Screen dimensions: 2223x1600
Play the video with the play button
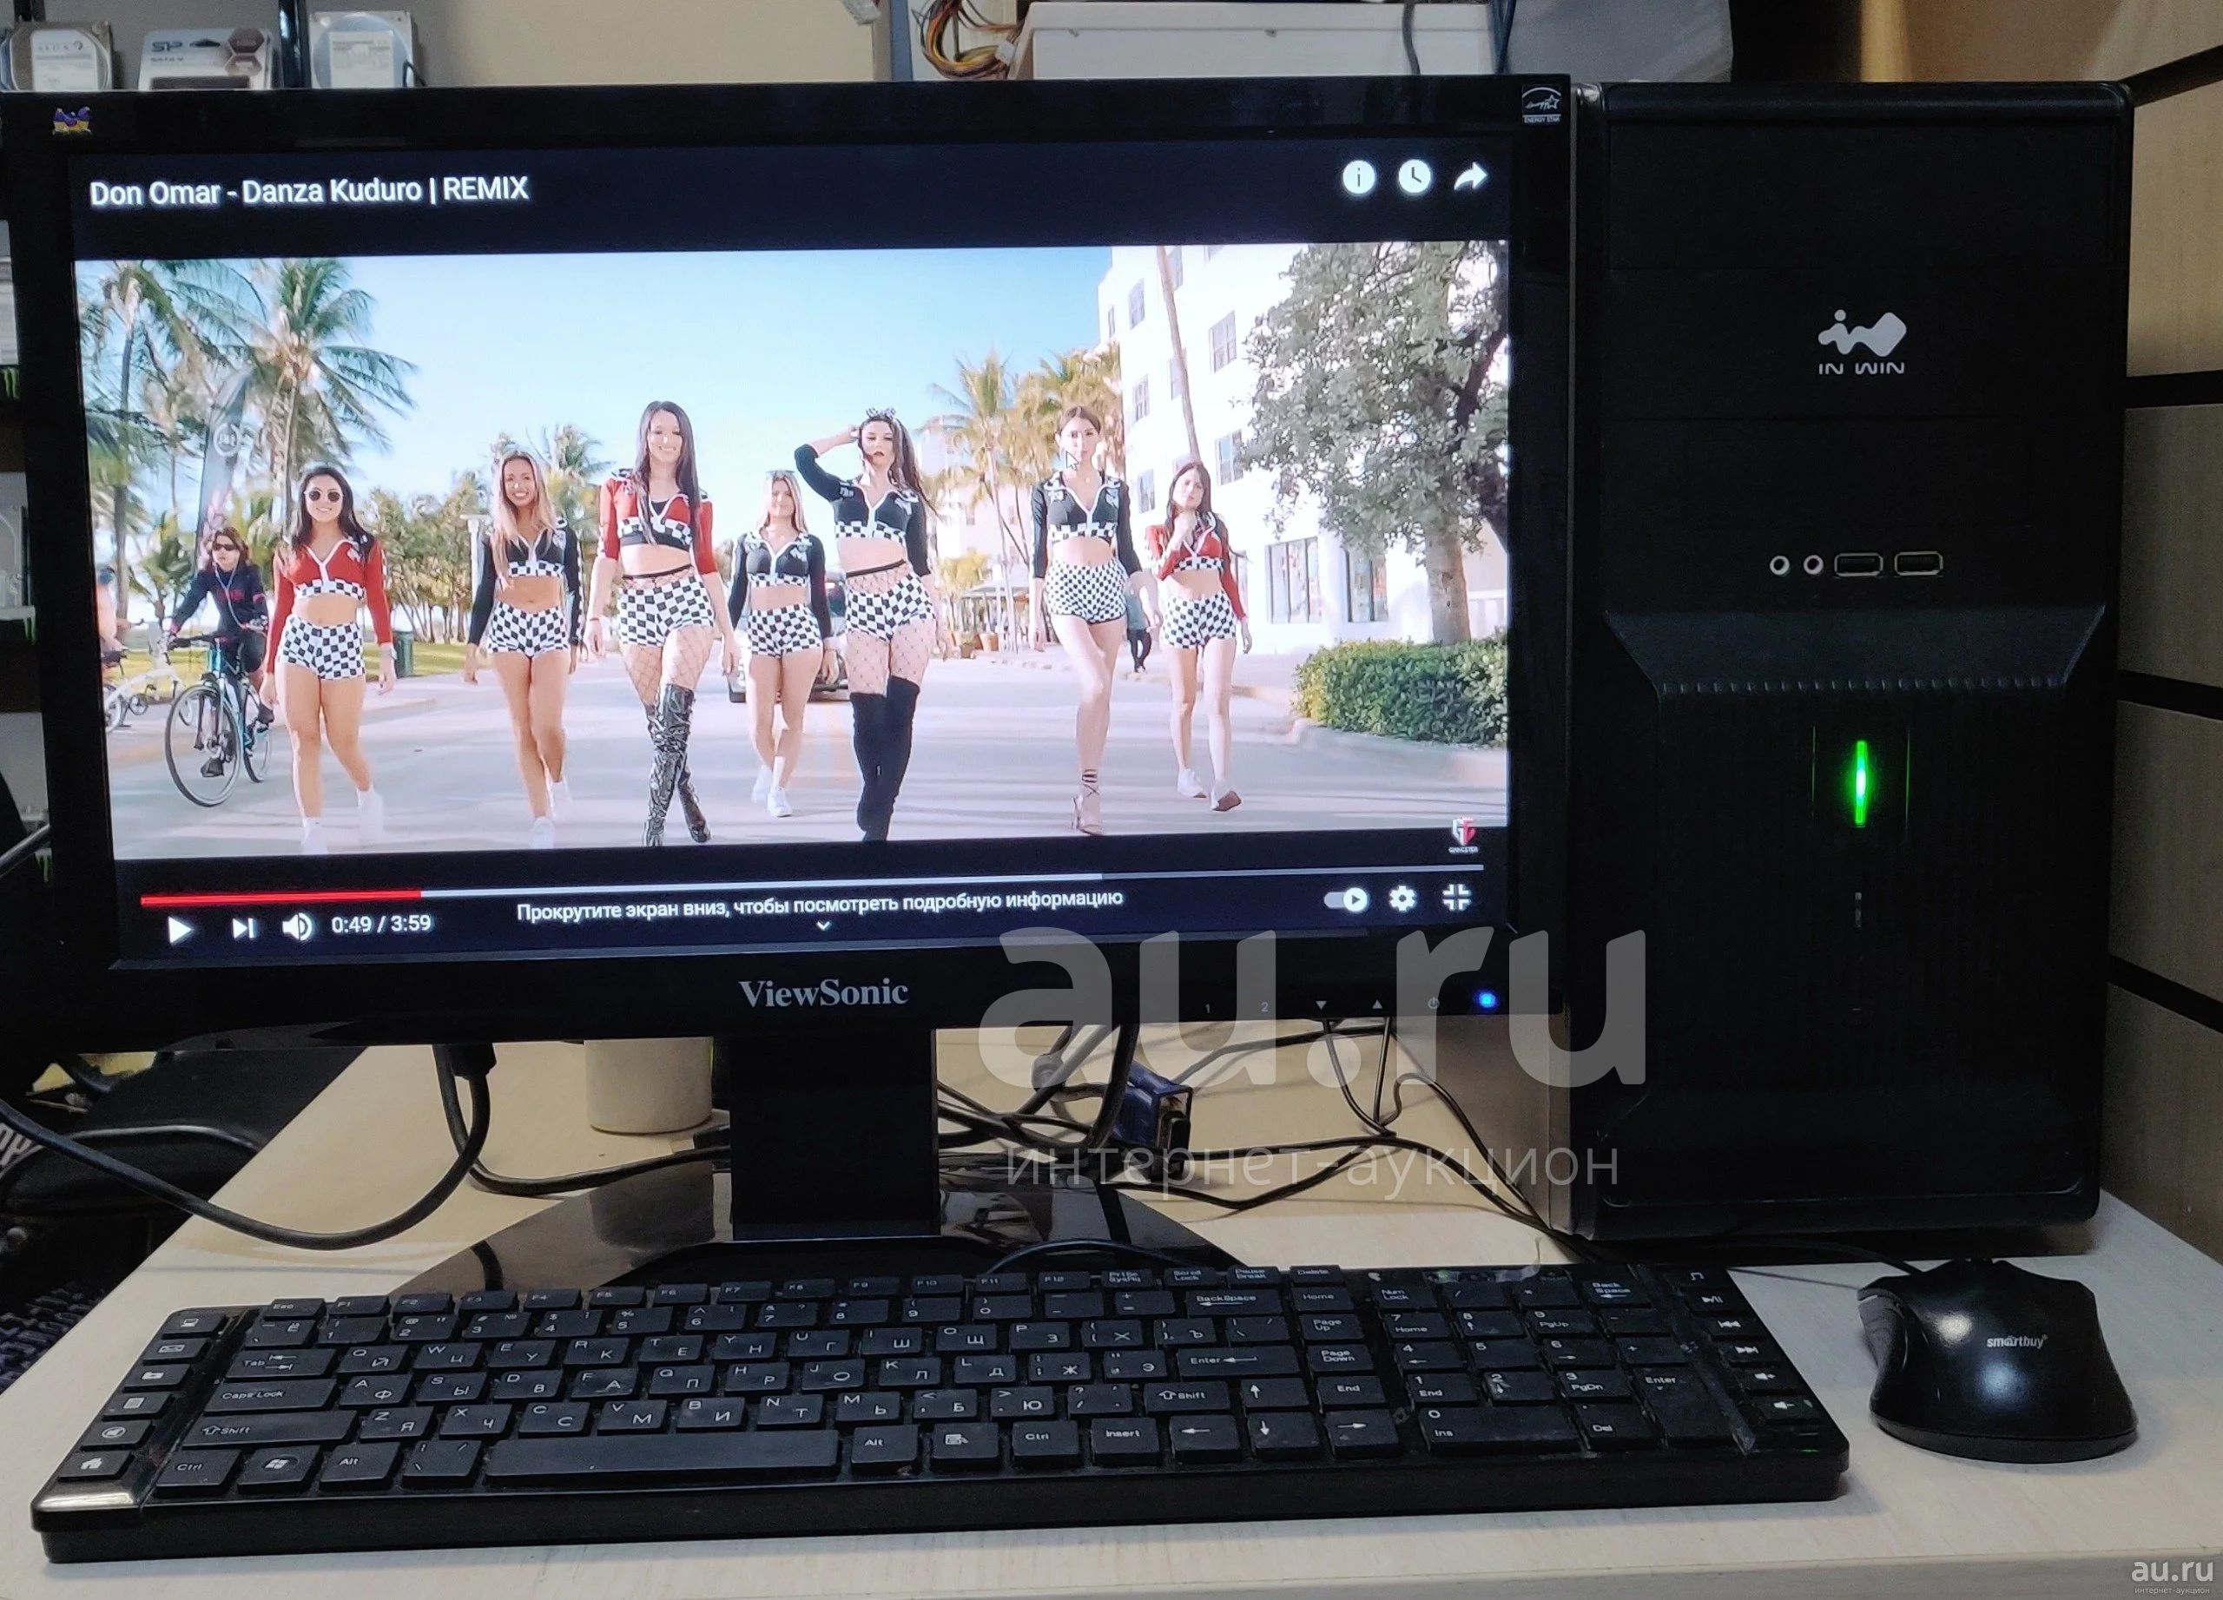click(x=180, y=929)
